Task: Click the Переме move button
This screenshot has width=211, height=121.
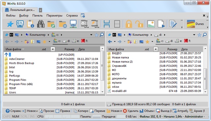Action: coord(98,111)
